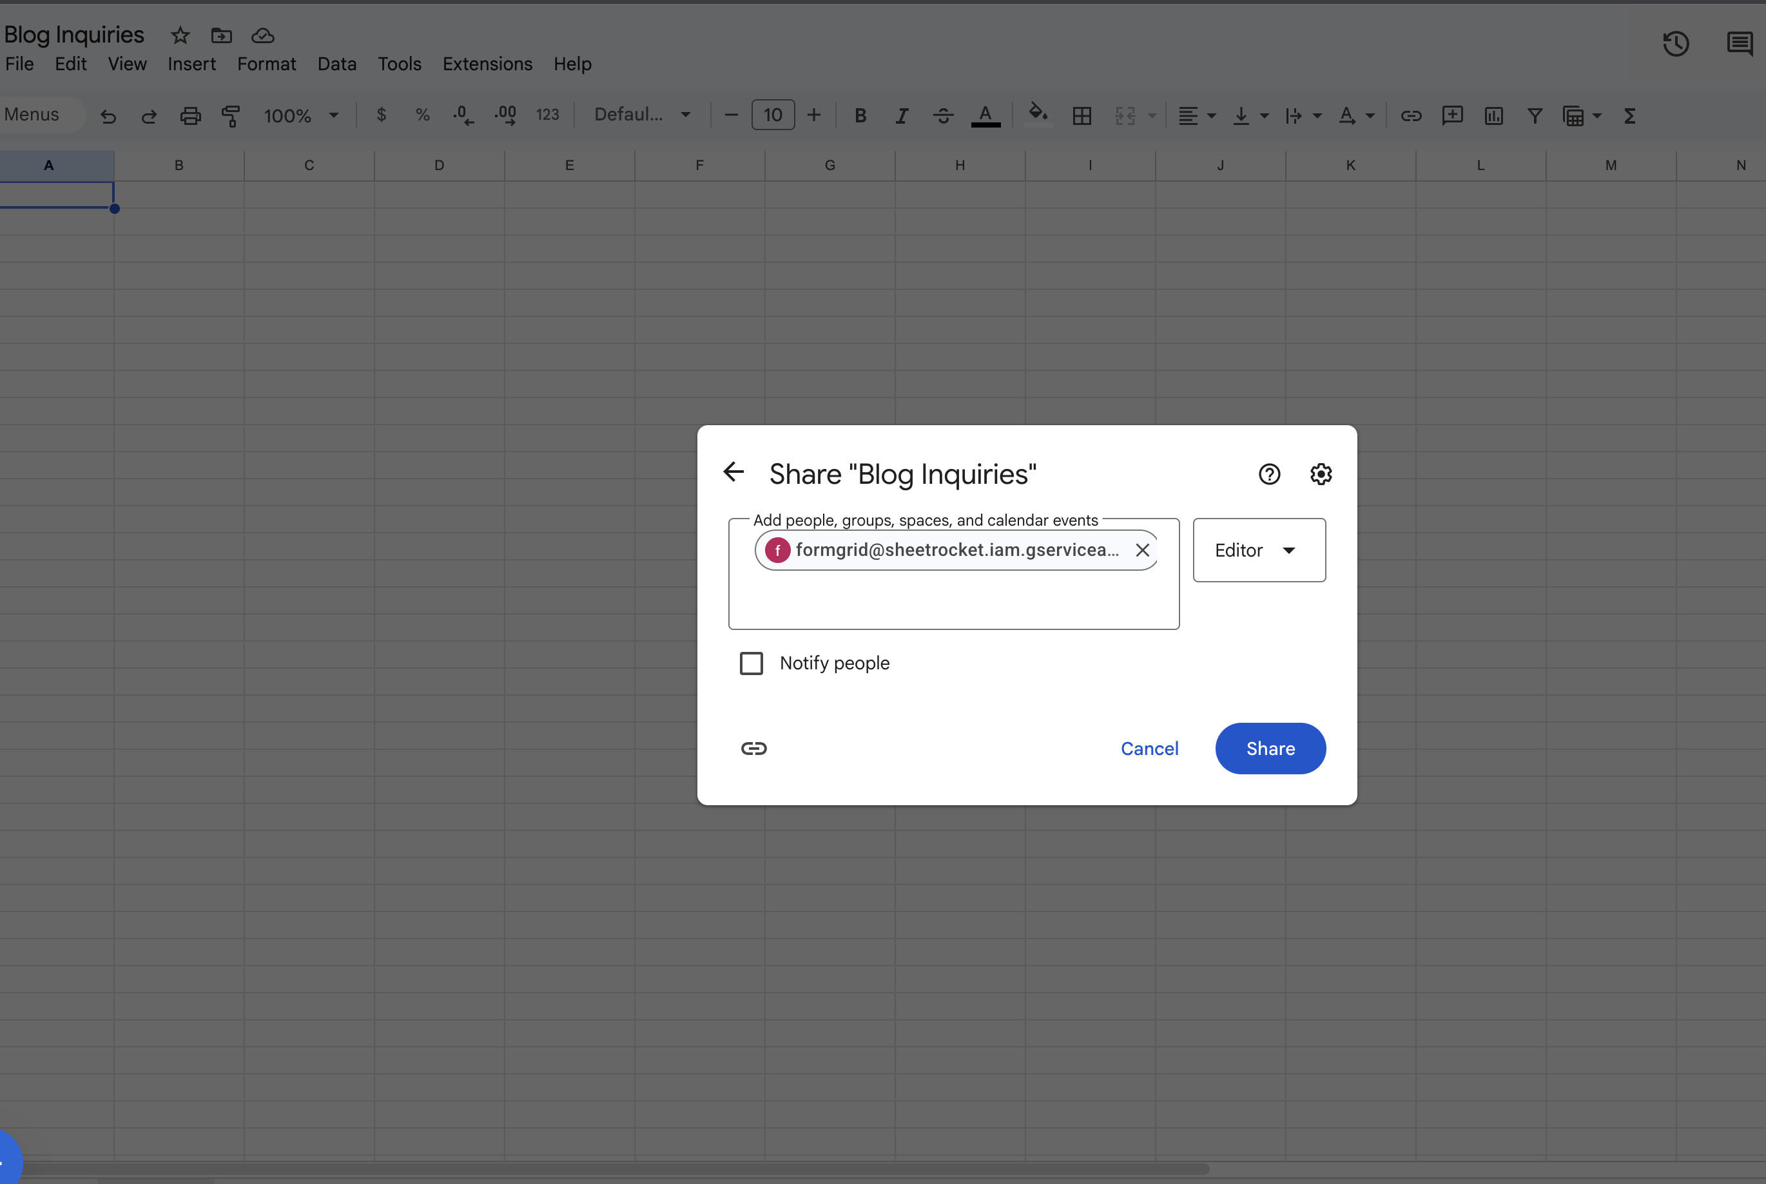Format as percent
Viewport: 1766px width, 1184px height.
click(x=422, y=115)
